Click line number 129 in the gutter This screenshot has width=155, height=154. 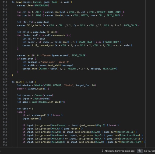(x=5, y=55)
